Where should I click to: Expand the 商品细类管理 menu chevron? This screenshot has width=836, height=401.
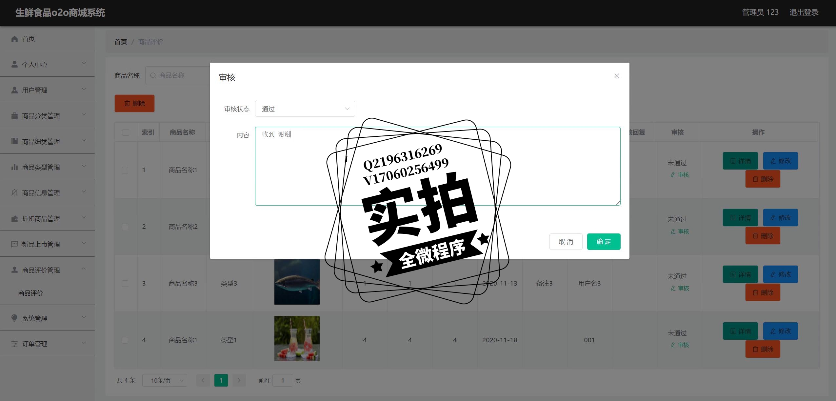[x=84, y=140]
